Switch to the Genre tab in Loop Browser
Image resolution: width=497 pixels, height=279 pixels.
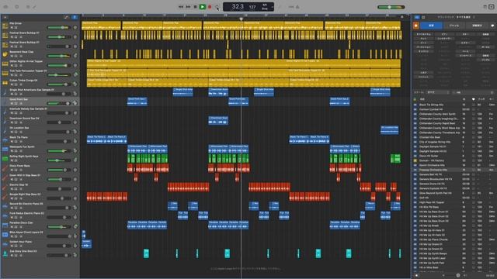pos(454,26)
